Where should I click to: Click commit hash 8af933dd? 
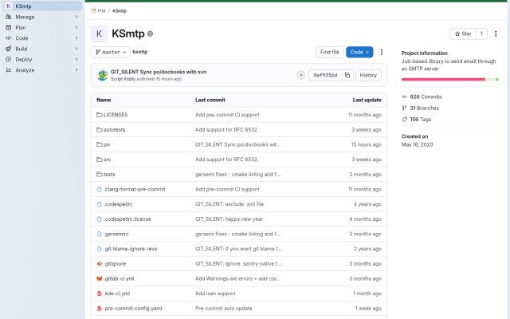click(x=325, y=75)
